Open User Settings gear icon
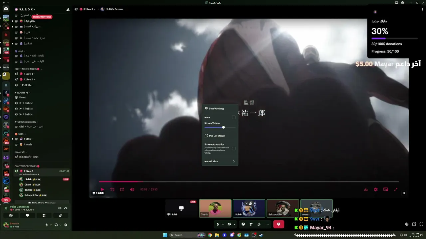 (x=66, y=225)
